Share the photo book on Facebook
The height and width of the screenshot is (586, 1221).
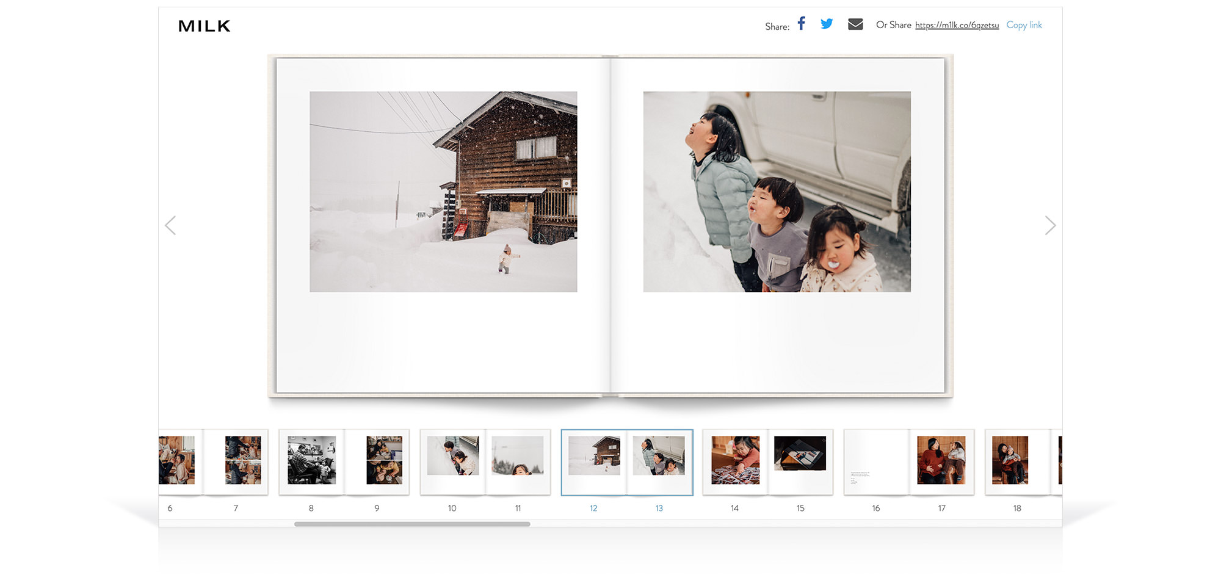(x=800, y=24)
